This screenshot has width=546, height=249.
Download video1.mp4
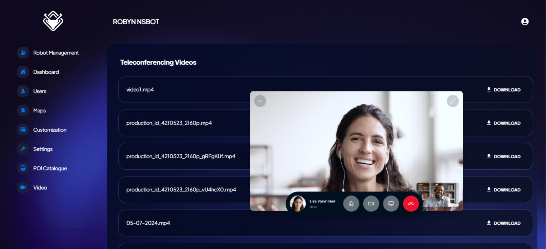click(x=503, y=90)
